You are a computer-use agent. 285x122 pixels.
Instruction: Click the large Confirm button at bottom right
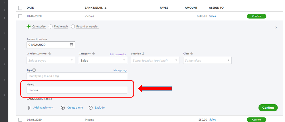pos(268,107)
